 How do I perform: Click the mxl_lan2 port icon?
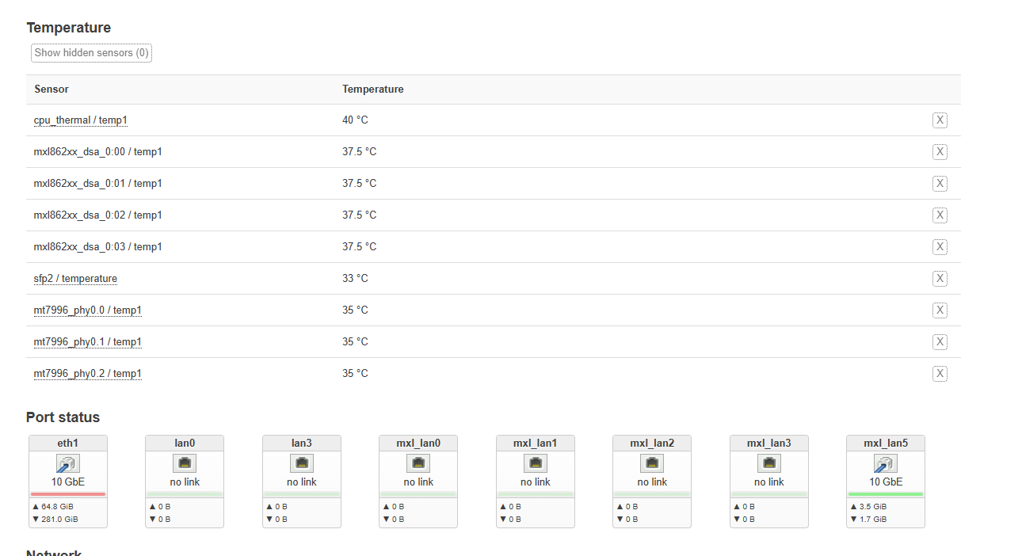[652, 463]
